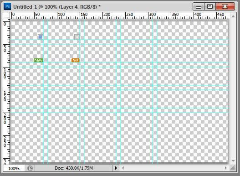Viewport: 240px width, 176px height.
Task: Click the vertical scrollbar down arrow
Action: point(233,161)
